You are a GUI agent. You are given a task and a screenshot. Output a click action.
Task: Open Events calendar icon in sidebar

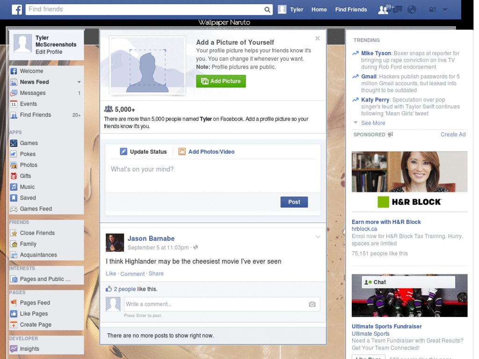point(14,104)
